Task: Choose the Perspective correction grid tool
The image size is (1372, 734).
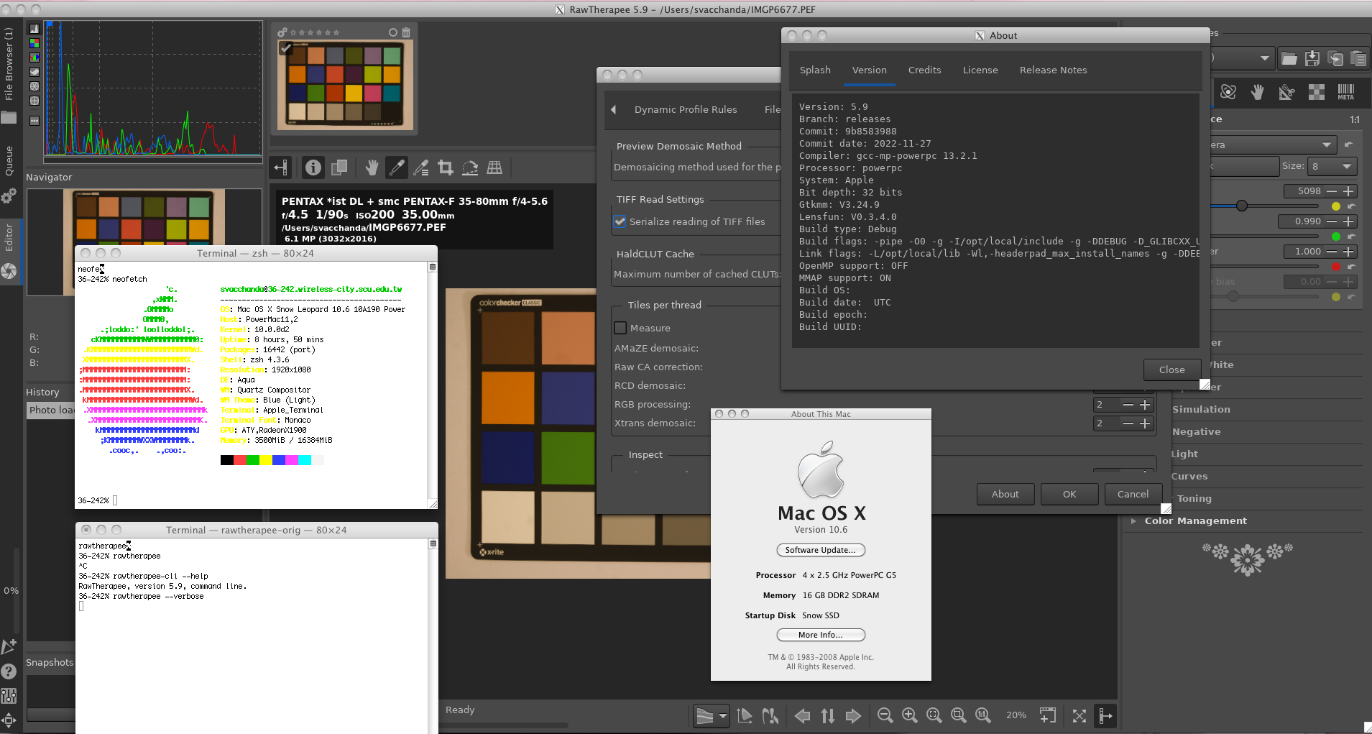Action: pyautogui.click(x=494, y=168)
